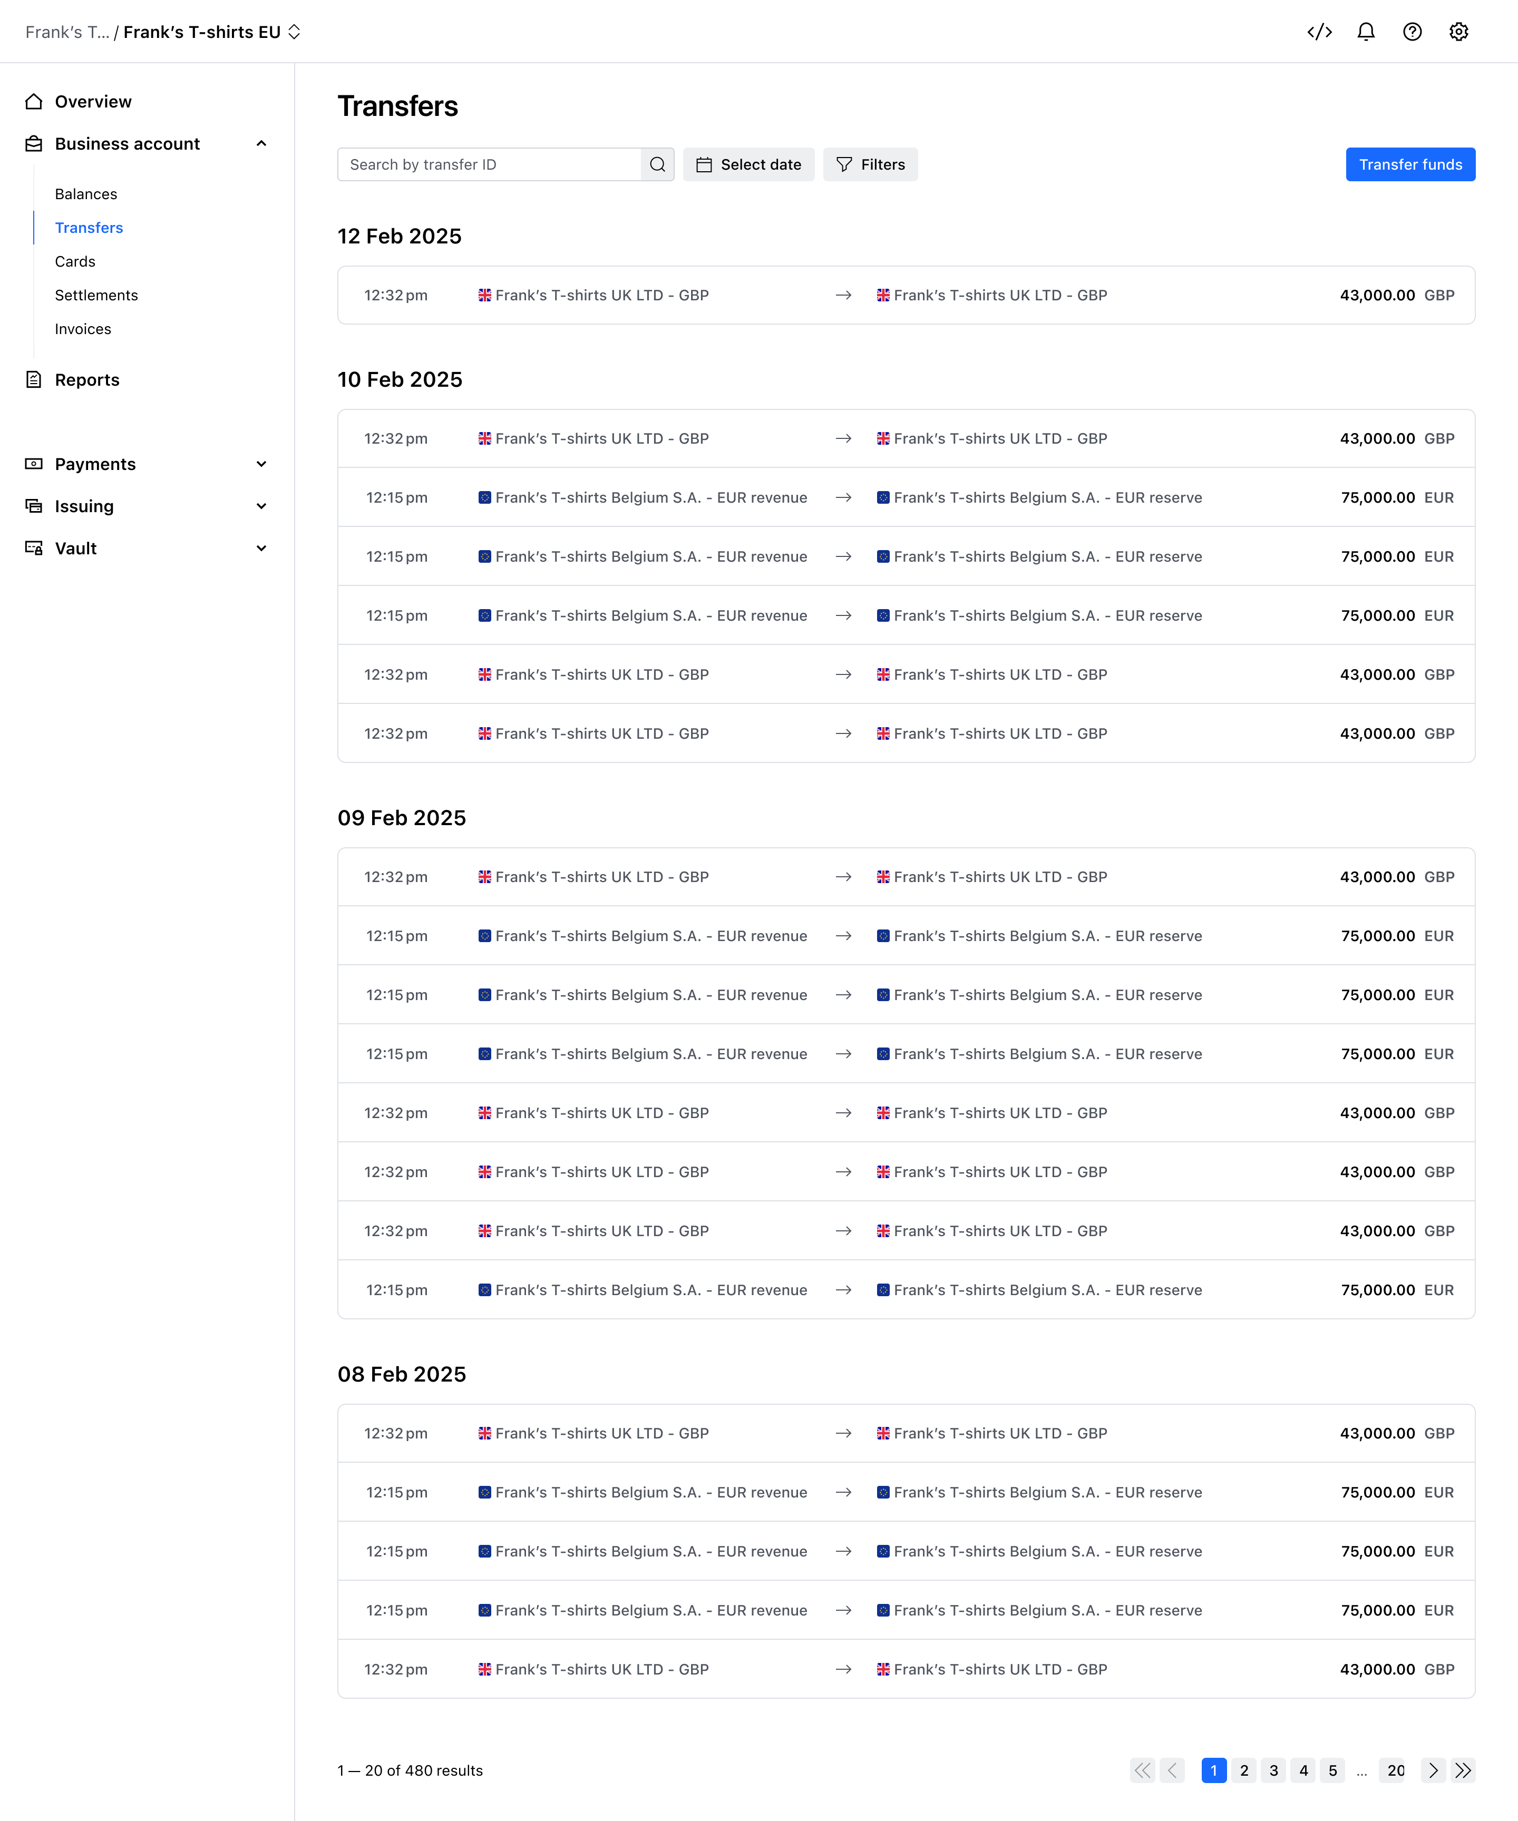Expand Payments section

click(x=261, y=464)
